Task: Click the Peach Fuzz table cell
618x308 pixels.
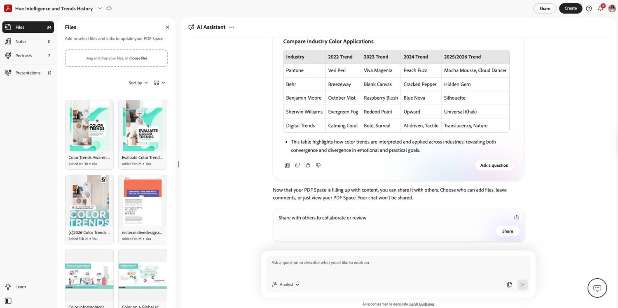Action: click(421, 70)
